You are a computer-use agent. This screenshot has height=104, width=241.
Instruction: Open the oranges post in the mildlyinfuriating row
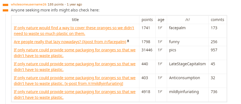tap(75, 95)
